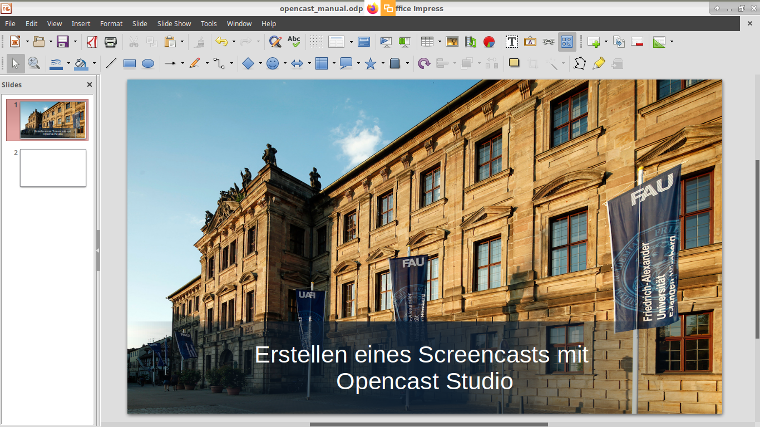Insert an image using picture icon
Viewport: 760px width, 427px height.
(452, 42)
